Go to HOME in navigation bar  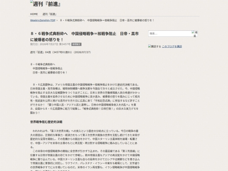coord(34,14)
